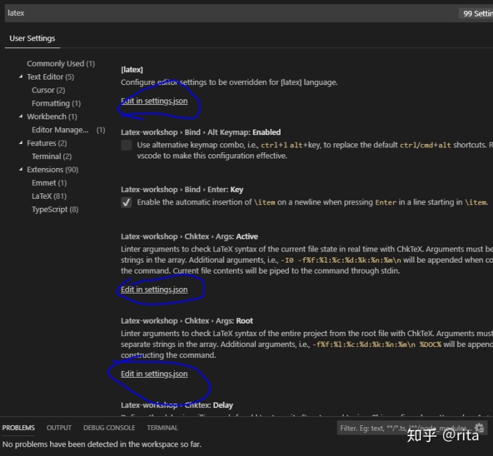Image resolution: width=493 pixels, height=456 pixels.
Task: Switch to the PROBLEMS panel tab
Action: point(18,428)
